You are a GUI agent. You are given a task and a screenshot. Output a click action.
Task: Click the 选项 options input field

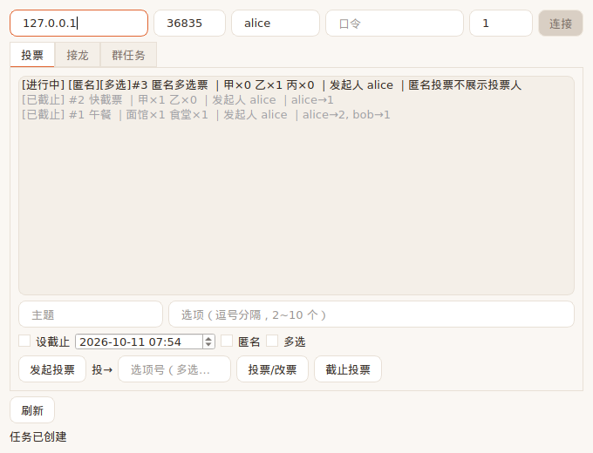tap(371, 314)
